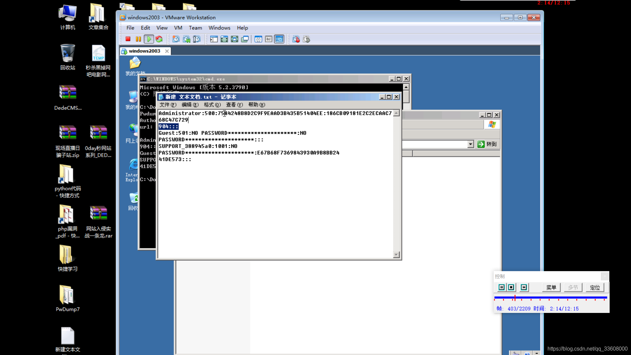Click the replay recording toolbar icon
Viewport: 631px width, 355px height.
click(306, 39)
